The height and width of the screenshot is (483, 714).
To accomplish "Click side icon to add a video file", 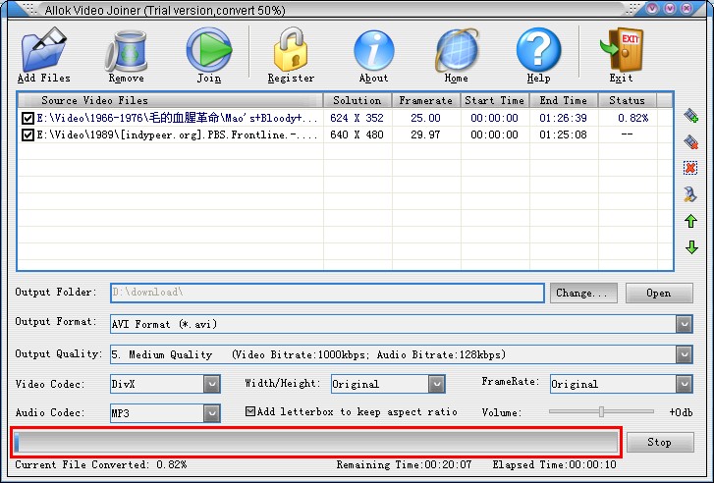I will coord(690,115).
